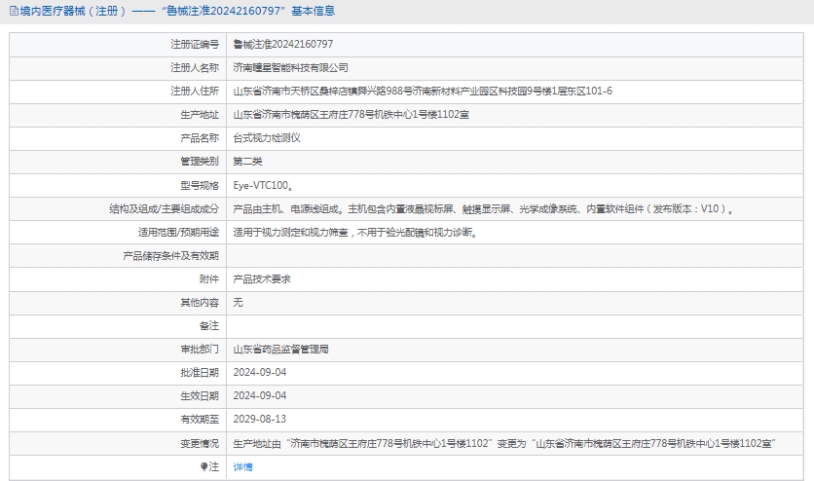Click registrant name 济南瞳星智能科技有限公司

tap(290, 67)
